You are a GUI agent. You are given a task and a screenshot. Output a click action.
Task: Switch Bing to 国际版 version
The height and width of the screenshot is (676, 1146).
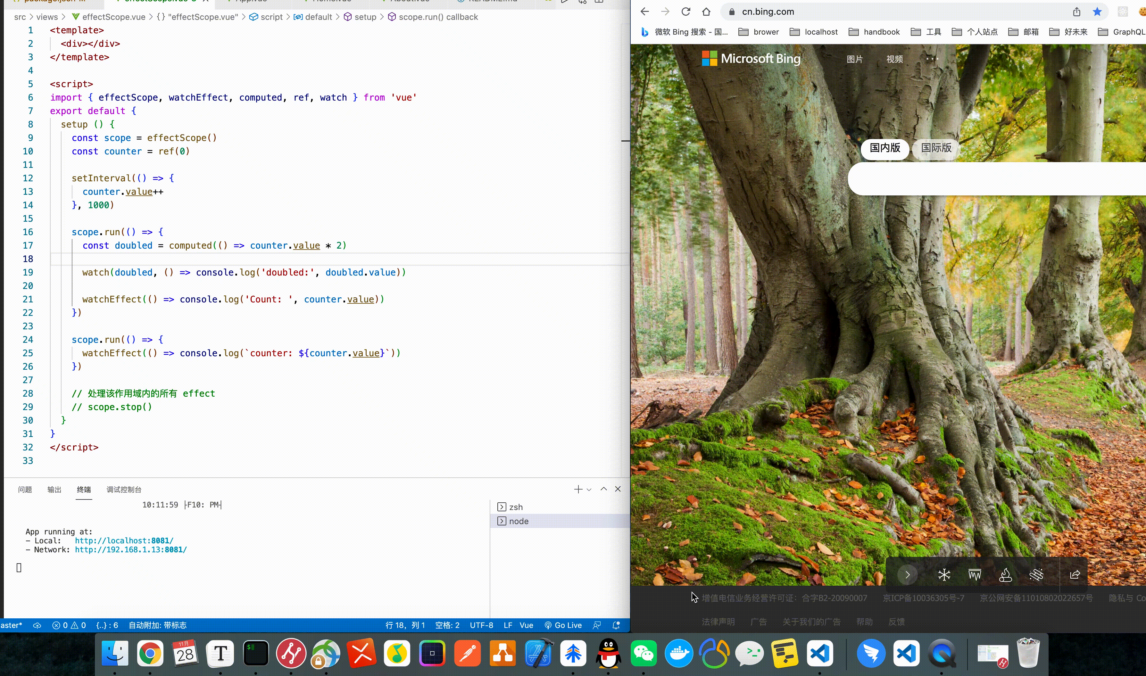pyautogui.click(x=936, y=148)
